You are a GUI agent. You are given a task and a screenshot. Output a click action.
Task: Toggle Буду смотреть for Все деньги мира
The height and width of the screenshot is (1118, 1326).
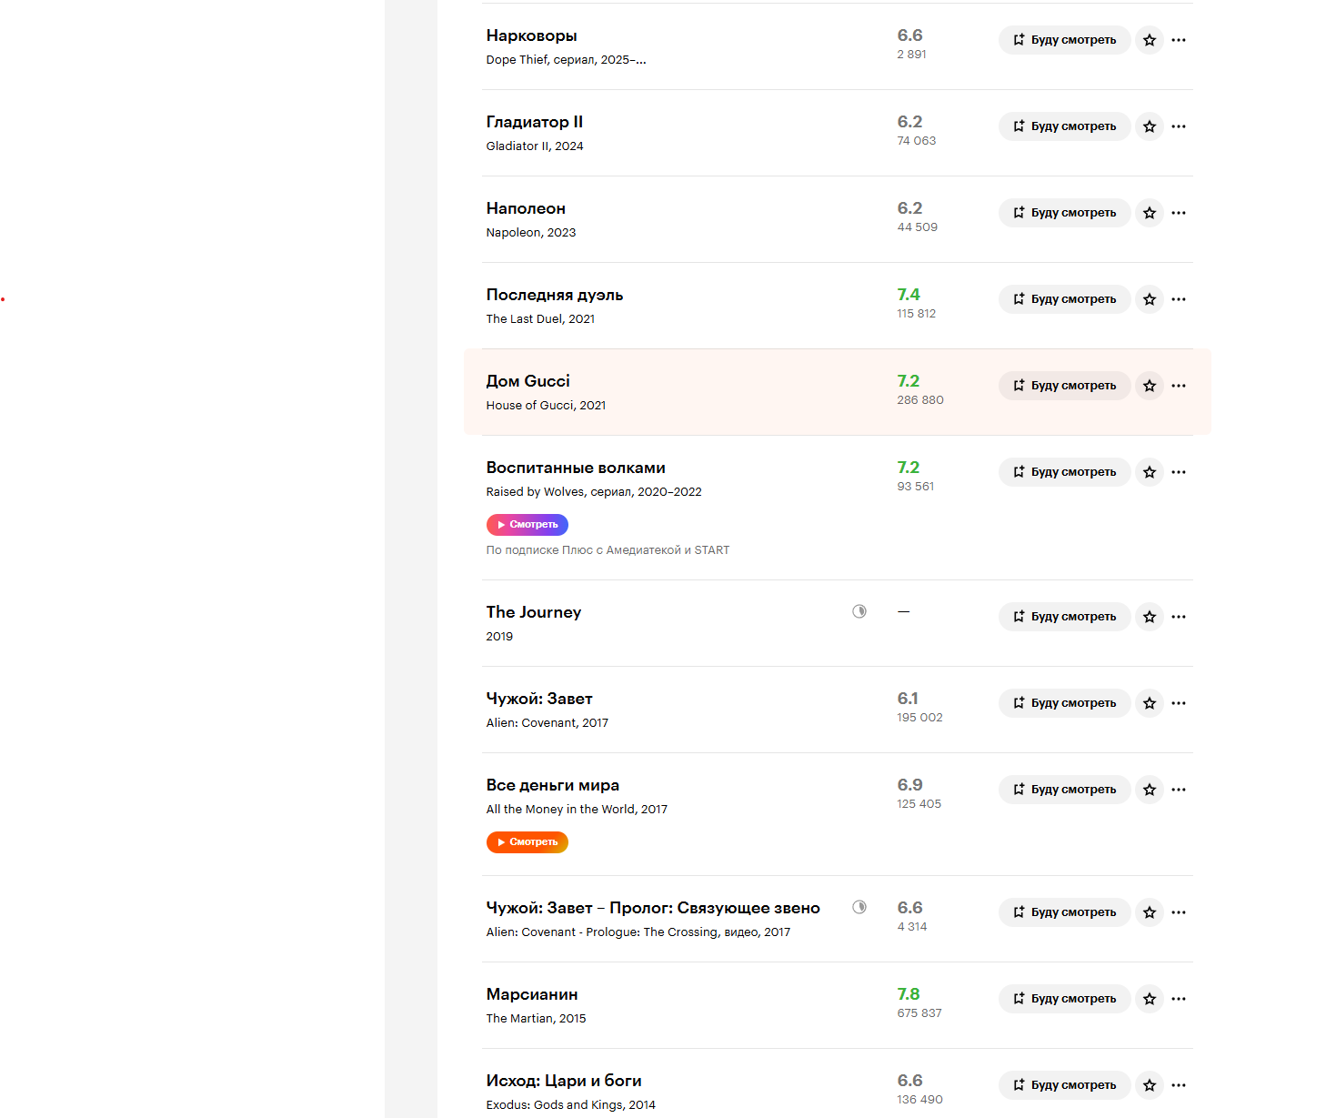coord(1064,790)
